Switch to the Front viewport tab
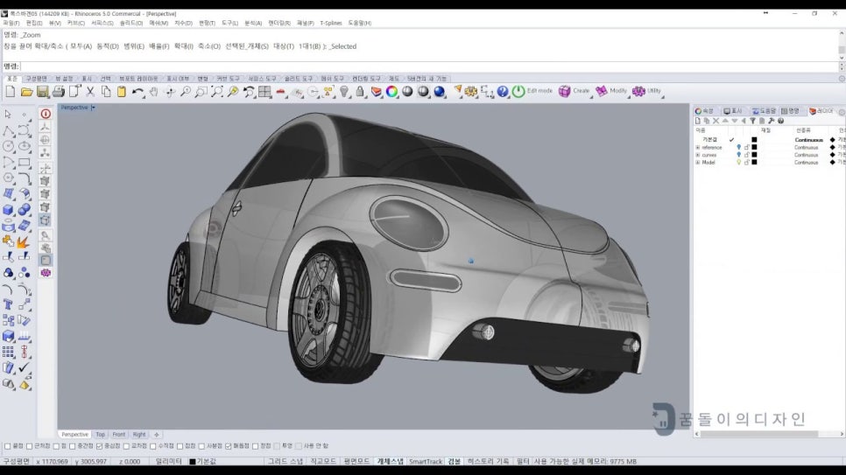The height and width of the screenshot is (475, 846). tap(119, 435)
